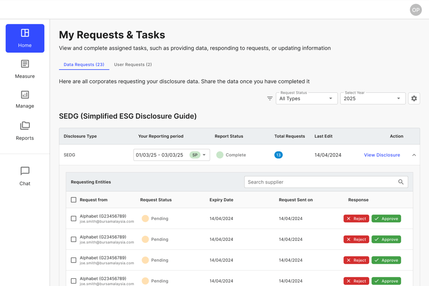Select the Data Requests (23) tab
429x286 pixels.
[84, 65]
